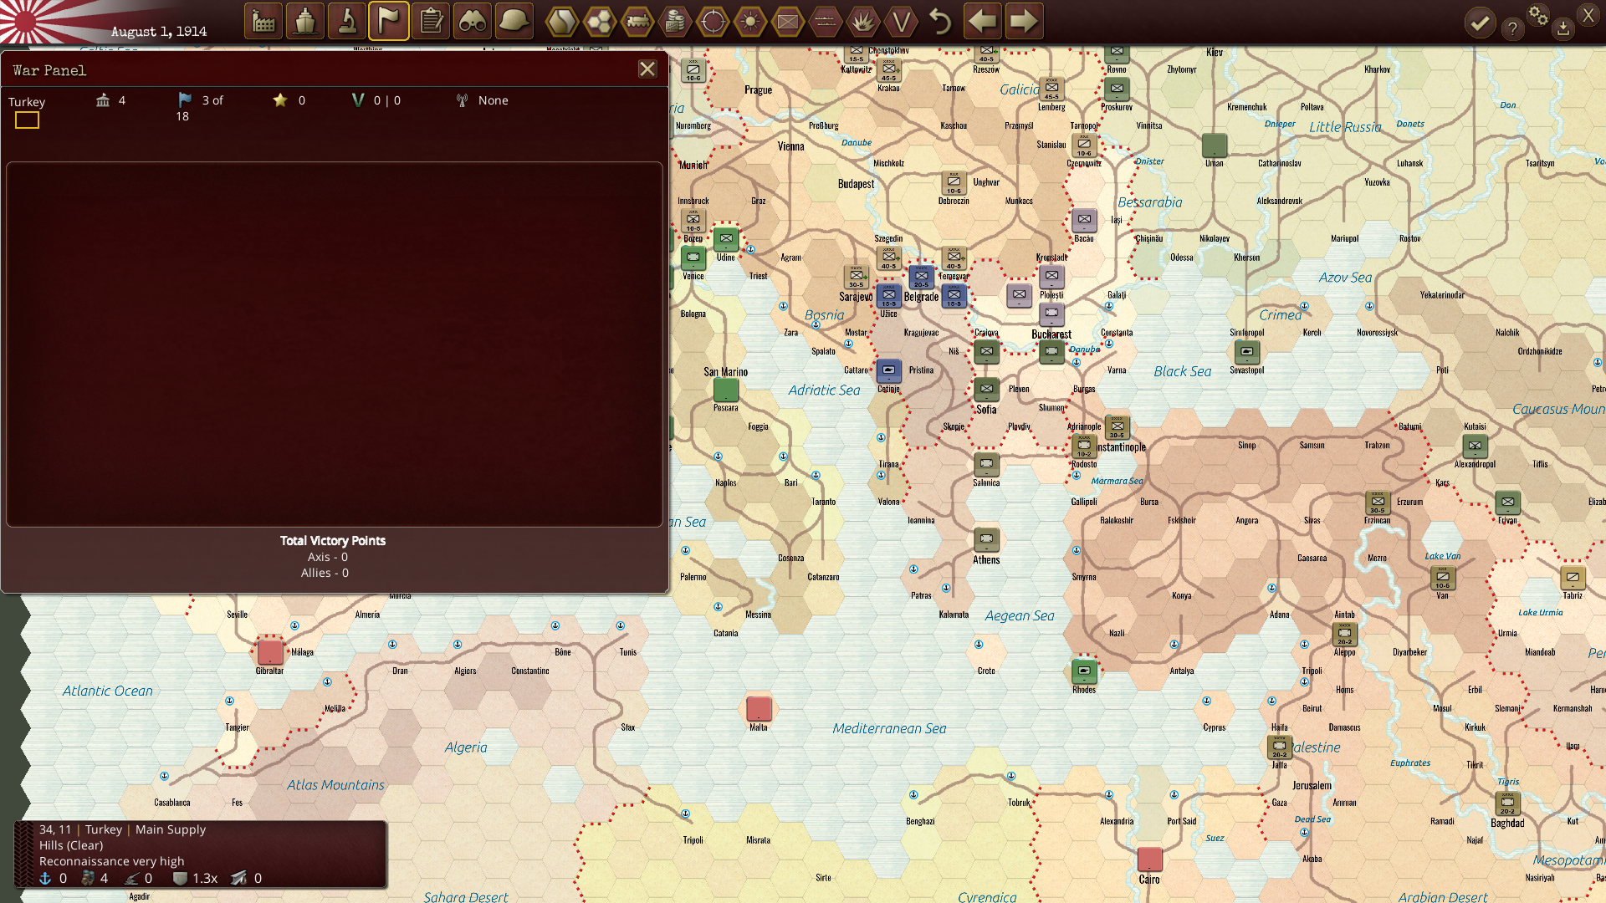Close the War Panel
The width and height of the screenshot is (1606, 903).
pos(647,69)
